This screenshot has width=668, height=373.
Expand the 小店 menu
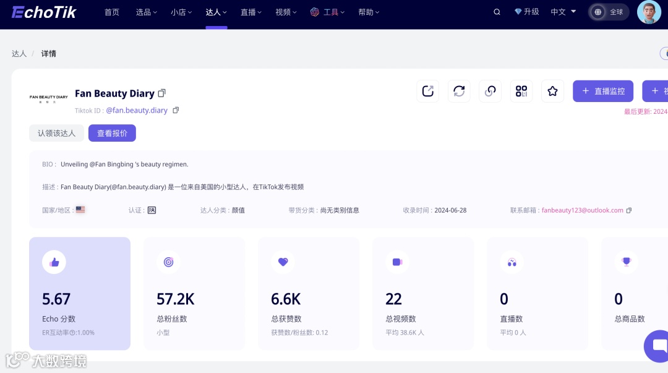tap(181, 12)
